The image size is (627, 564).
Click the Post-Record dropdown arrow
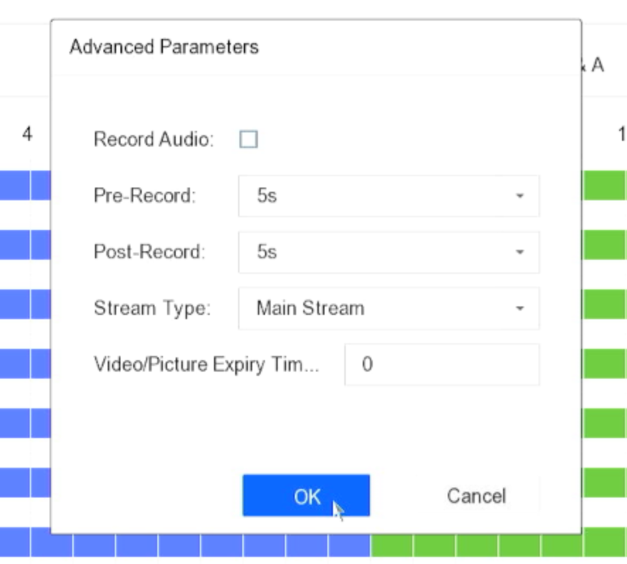(519, 252)
